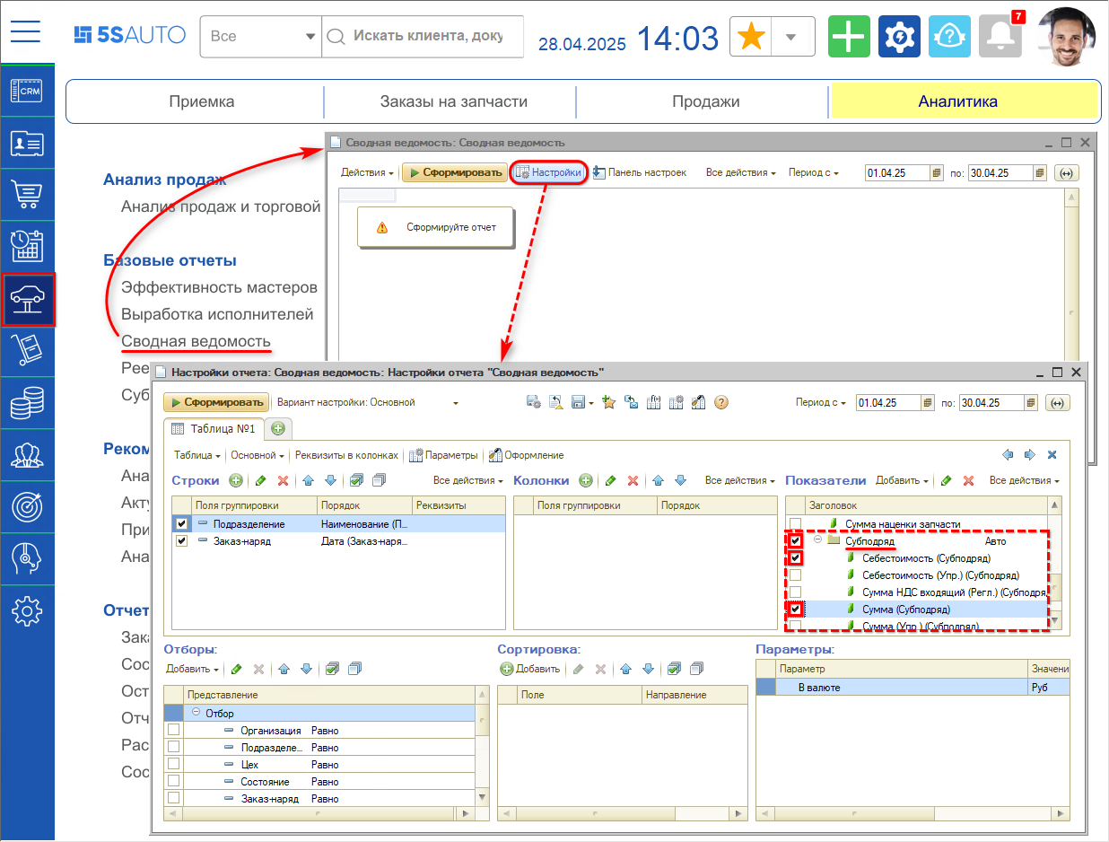Open the Сводная ведомость report link
Image resolution: width=1109 pixels, height=842 pixels.
point(196,341)
